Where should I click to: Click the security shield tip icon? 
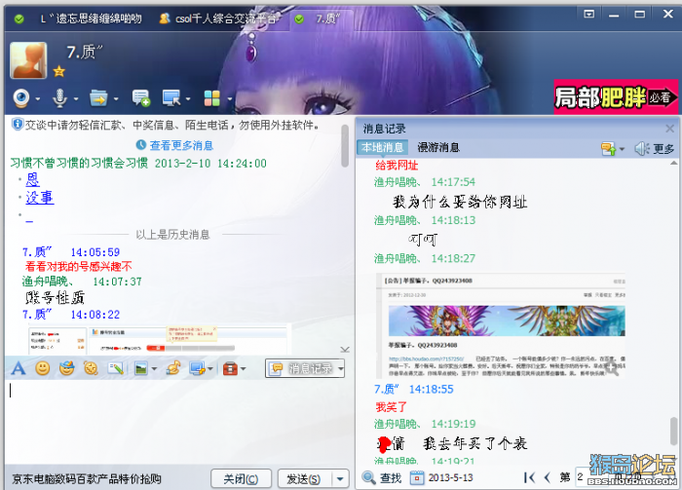pos(17,125)
